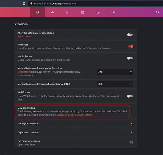The image size is (163, 155).
Task: Click the Hangouts label text
Action: 23,45
